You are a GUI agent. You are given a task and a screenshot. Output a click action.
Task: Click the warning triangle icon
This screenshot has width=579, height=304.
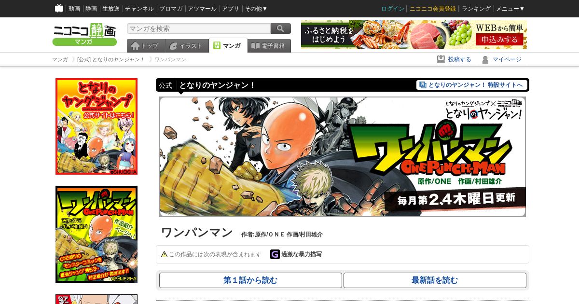164,254
